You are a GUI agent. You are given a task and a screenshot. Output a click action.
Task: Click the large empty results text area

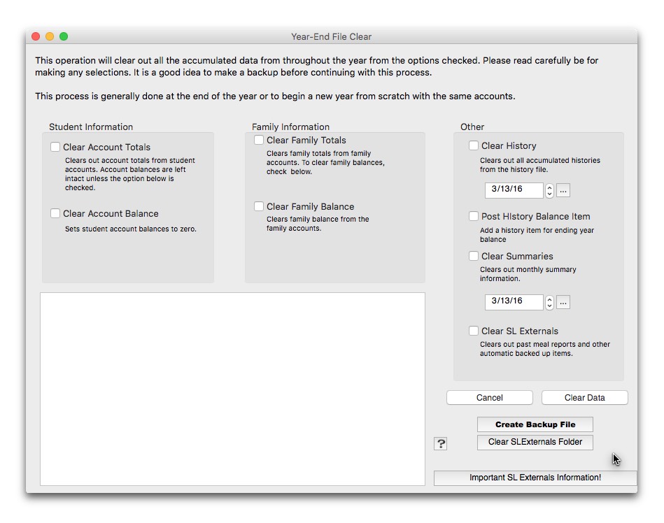(x=232, y=389)
